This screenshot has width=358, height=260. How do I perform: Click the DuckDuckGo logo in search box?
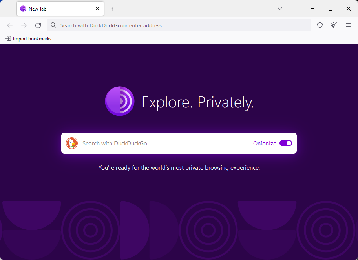72,143
